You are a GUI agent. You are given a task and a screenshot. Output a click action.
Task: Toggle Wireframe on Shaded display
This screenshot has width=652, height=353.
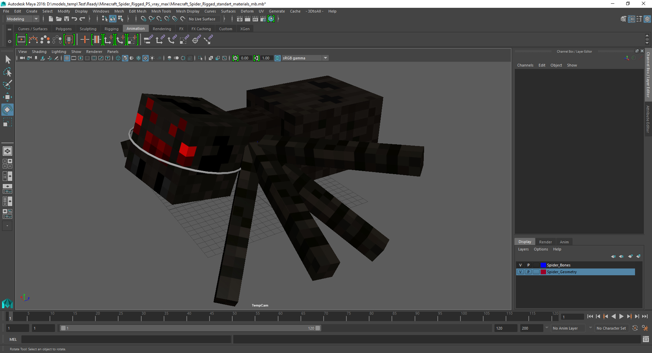pos(138,58)
